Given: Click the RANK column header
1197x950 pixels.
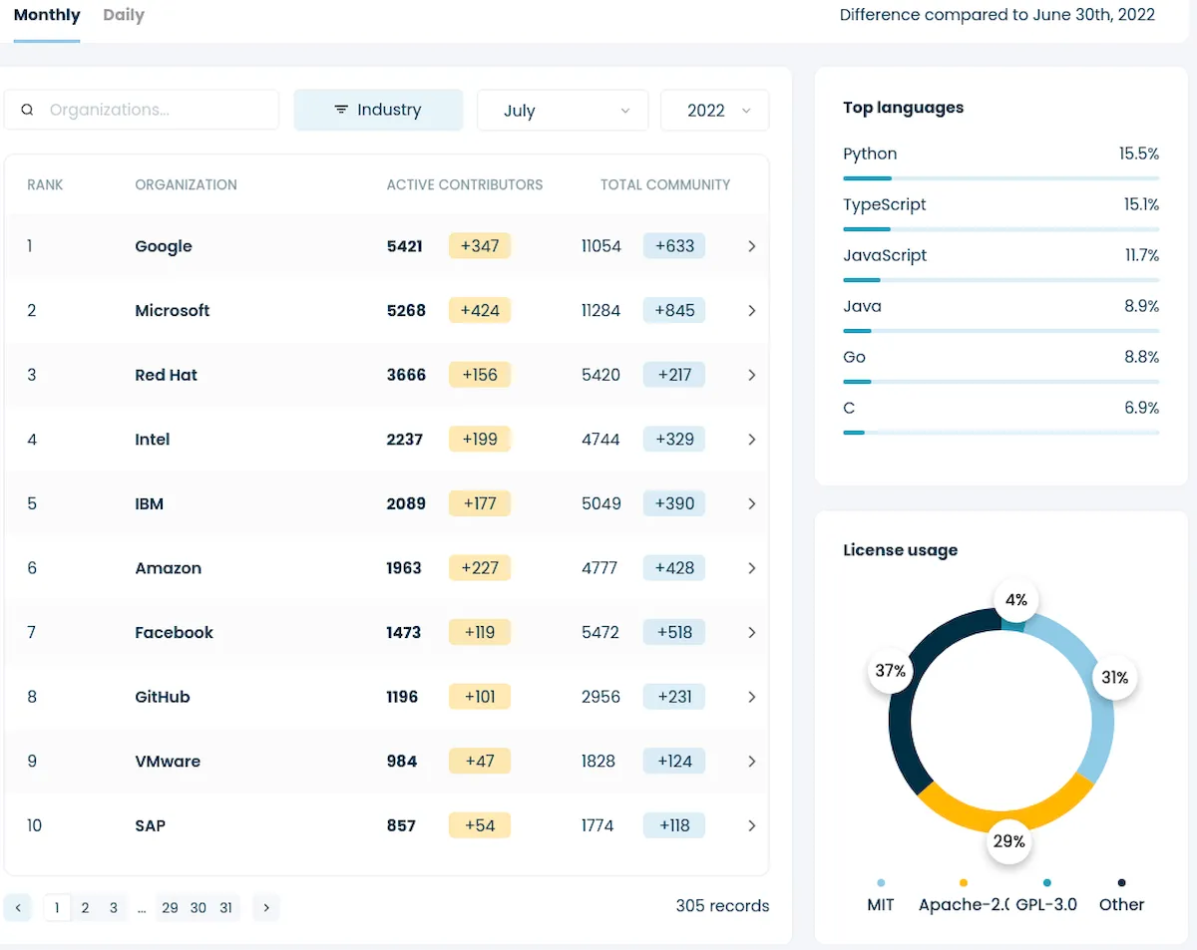Looking at the screenshot, I should pos(45,185).
